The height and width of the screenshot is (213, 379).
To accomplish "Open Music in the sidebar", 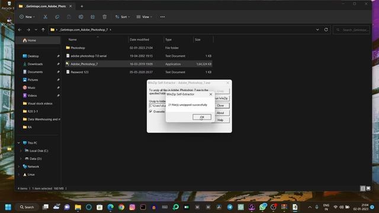I will pyautogui.click(x=31, y=88).
